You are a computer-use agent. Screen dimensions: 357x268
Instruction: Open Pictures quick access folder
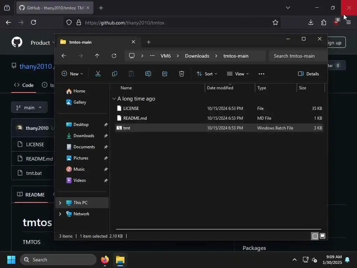click(x=81, y=158)
